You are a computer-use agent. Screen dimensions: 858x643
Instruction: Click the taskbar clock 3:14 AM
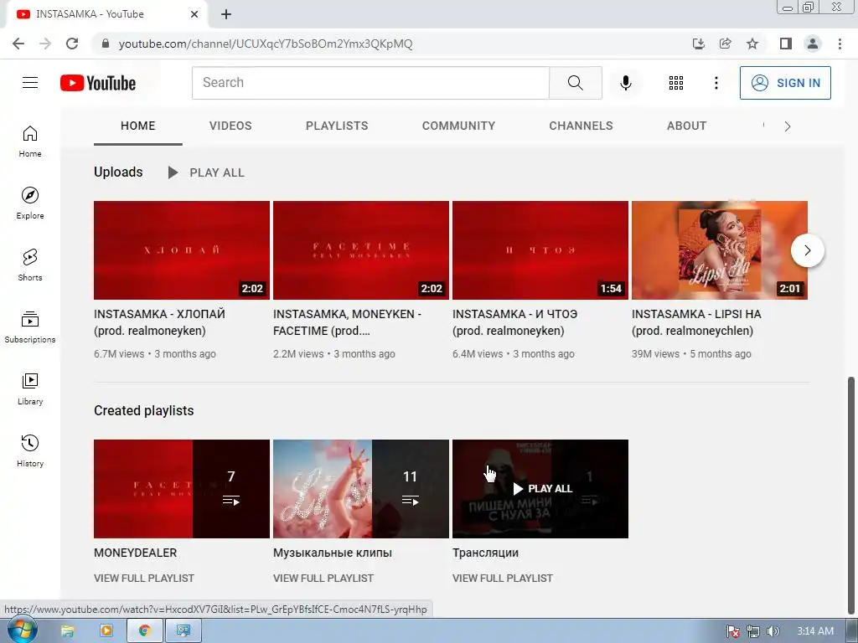814,631
